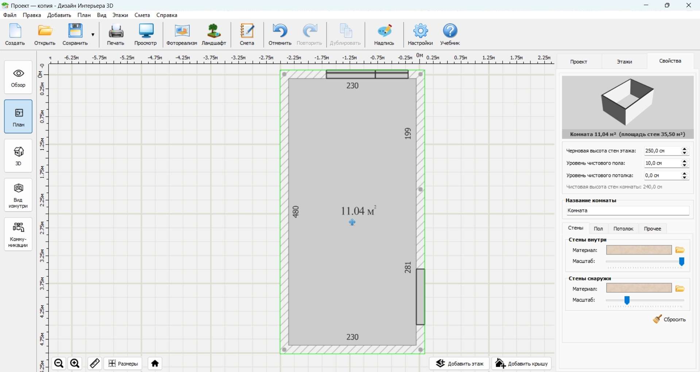The width and height of the screenshot is (700, 372).
Task: Click the Надпись label tool
Action: [384, 35]
